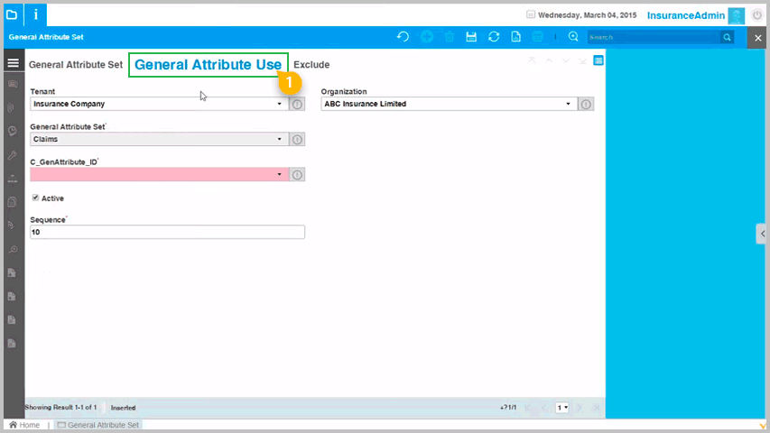Click the hierarchy tree sidebar icon
Image resolution: width=770 pixels, height=433 pixels.
point(13,179)
